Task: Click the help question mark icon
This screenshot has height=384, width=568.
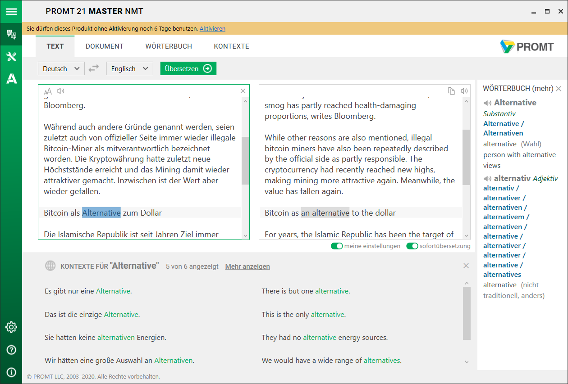Action: [11, 350]
